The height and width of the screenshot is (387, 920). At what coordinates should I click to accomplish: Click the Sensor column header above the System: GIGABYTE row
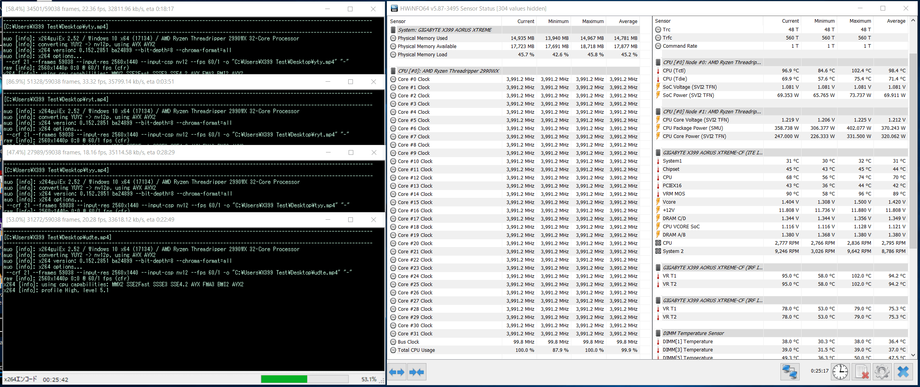tap(445, 21)
